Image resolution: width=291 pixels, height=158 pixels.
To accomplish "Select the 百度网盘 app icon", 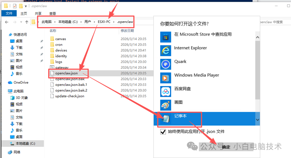I will pyautogui.click(x=165, y=92).
